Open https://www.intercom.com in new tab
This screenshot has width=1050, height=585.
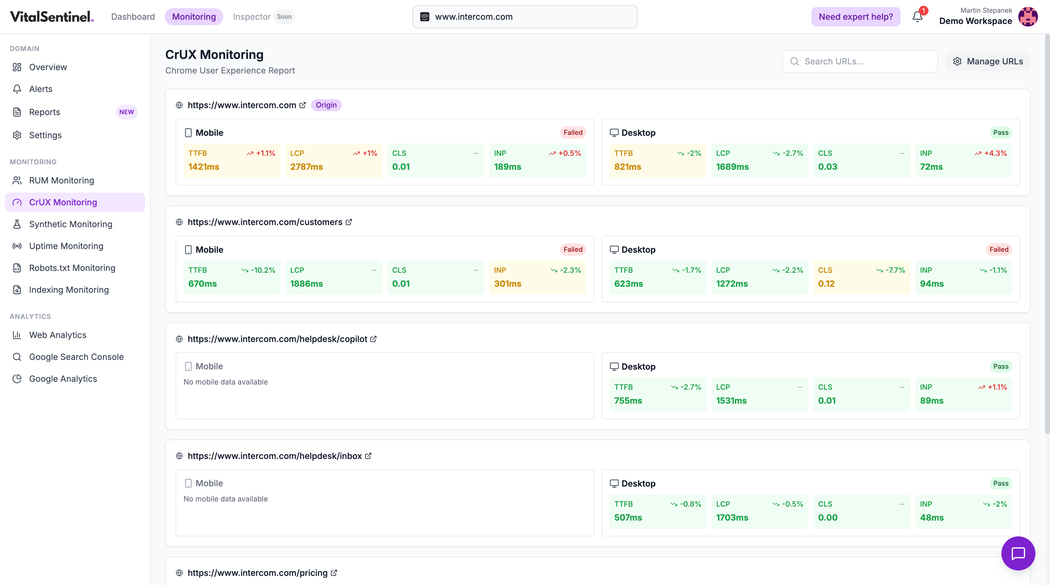click(x=302, y=105)
